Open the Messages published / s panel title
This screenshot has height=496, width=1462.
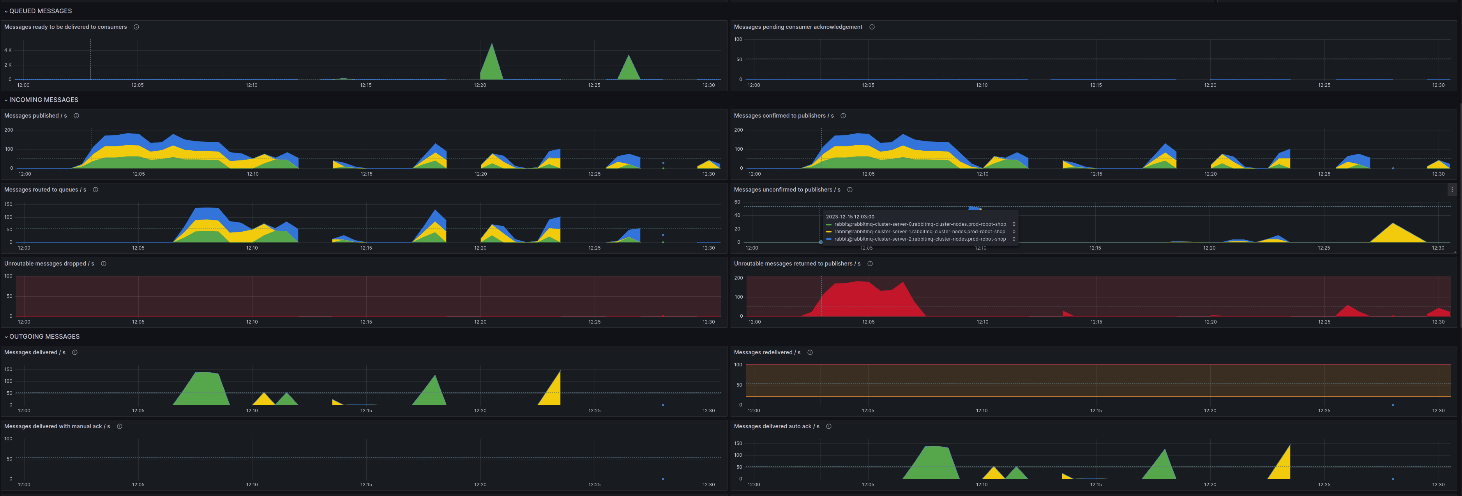click(x=35, y=116)
